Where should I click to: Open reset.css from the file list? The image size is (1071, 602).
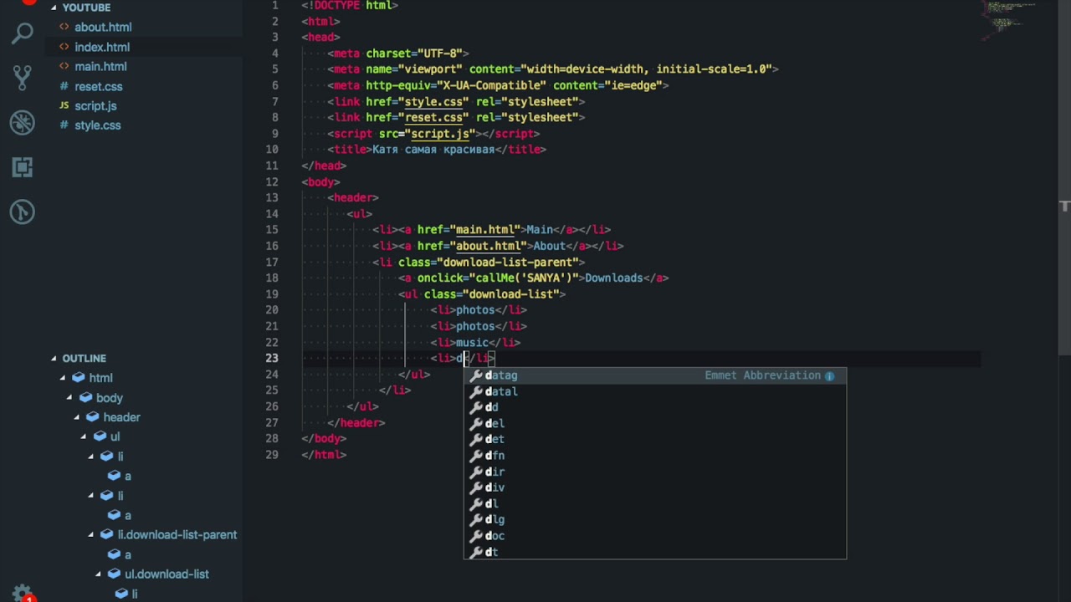pos(98,86)
